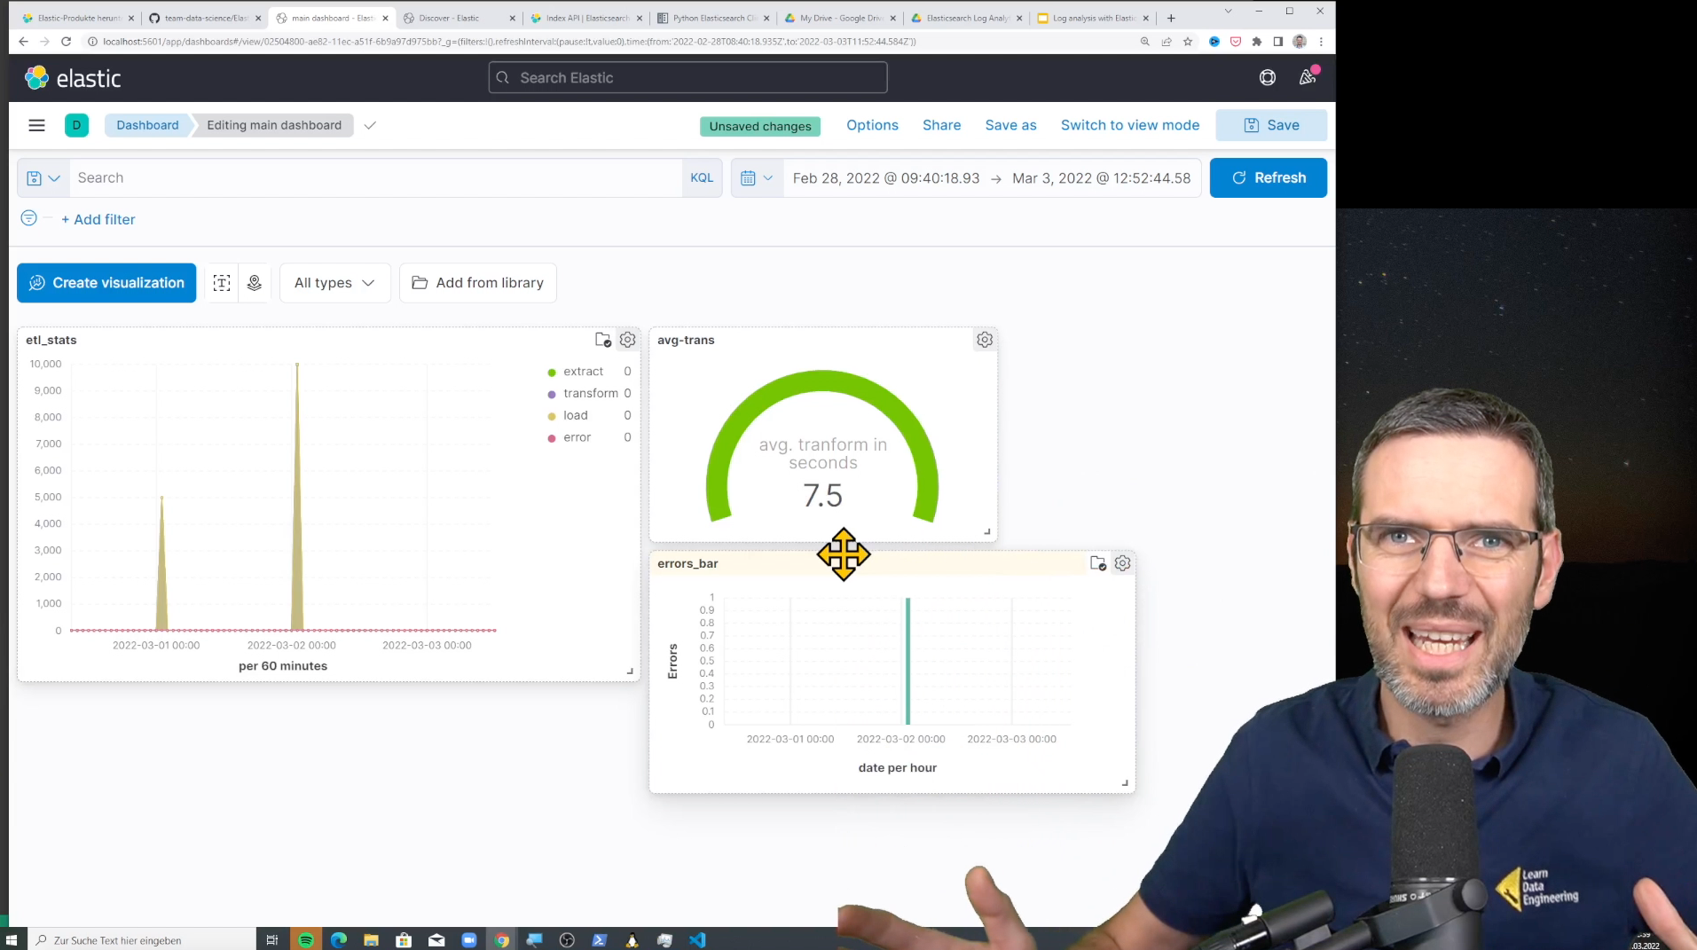This screenshot has width=1697, height=950.
Task: Open etl_stats panel options gear
Action: [627, 340]
